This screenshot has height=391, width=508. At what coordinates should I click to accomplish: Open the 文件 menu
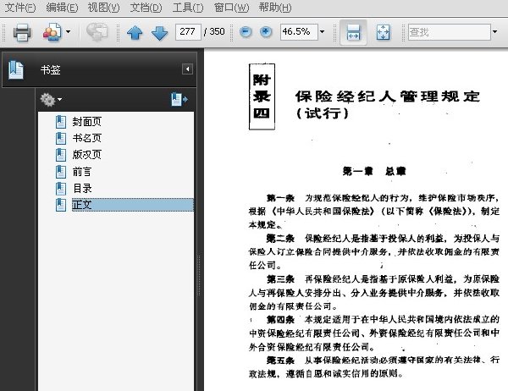point(20,7)
